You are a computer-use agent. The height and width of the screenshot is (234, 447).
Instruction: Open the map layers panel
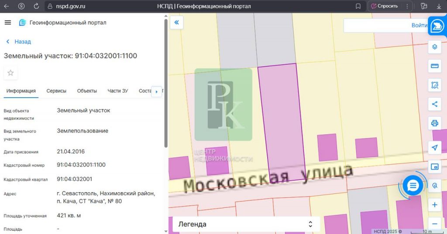[434, 47]
